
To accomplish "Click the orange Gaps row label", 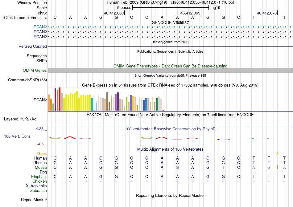I will 42,153.
